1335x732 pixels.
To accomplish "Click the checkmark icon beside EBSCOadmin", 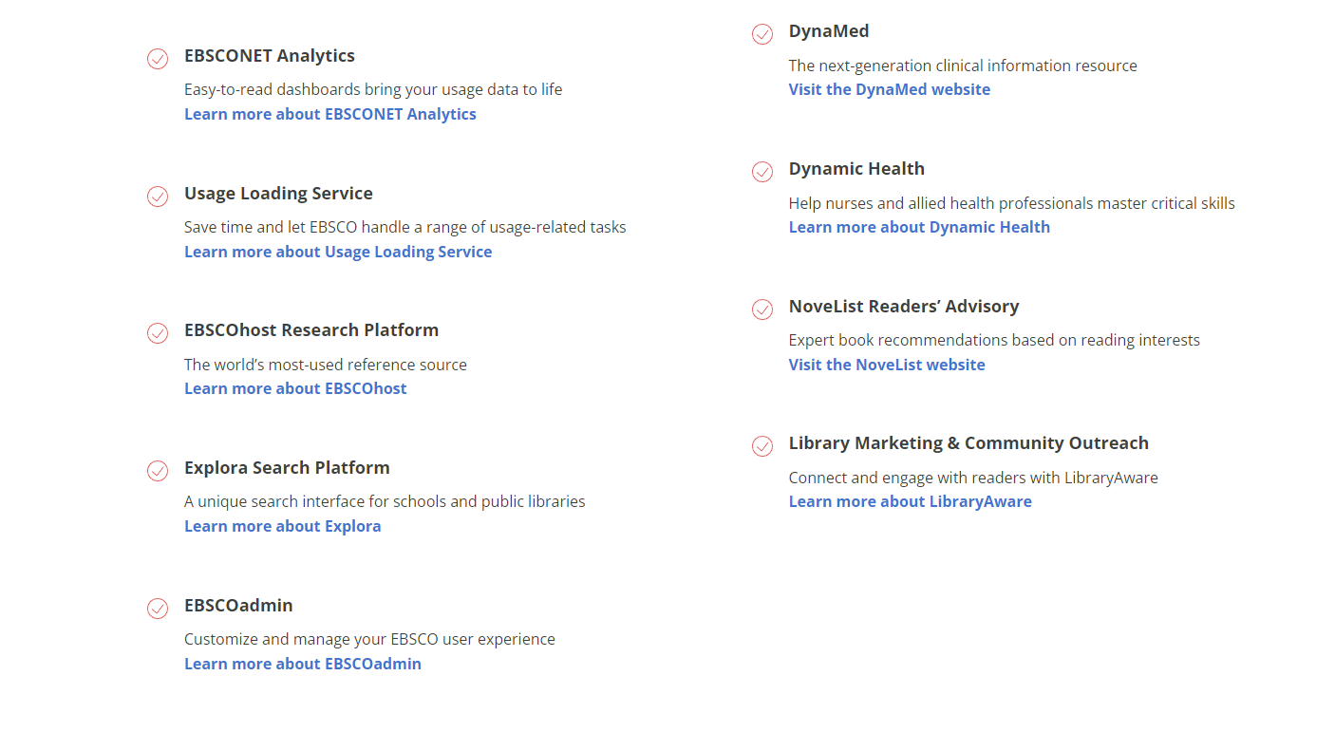I will tap(158, 609).
